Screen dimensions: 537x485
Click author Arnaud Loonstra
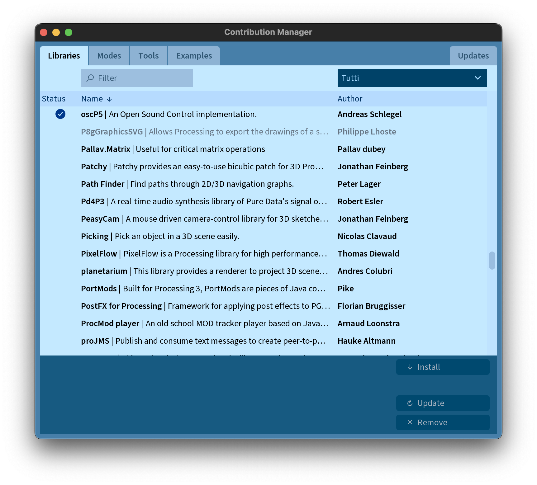[x=368, y=323]
